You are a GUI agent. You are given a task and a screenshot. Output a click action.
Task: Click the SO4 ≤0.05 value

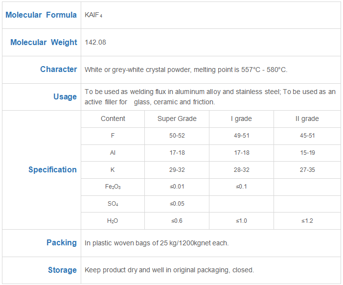point(177,204)
